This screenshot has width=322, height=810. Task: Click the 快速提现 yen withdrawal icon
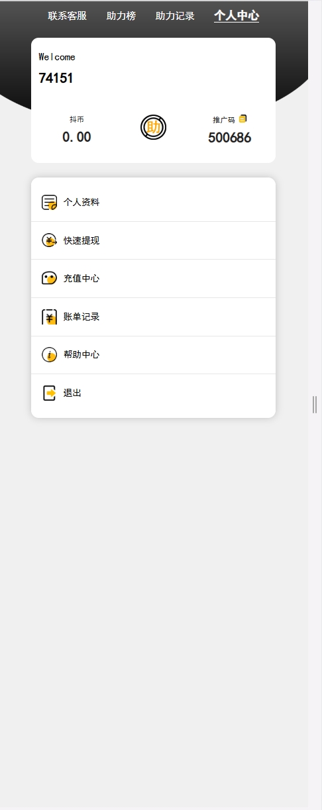(x=49, y=240)
